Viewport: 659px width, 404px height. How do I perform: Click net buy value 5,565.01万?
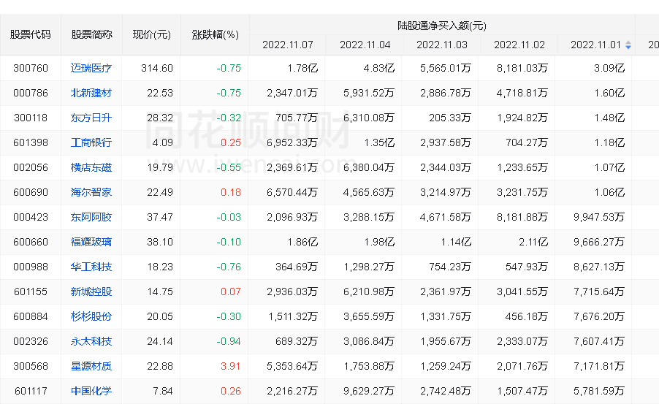446,68
